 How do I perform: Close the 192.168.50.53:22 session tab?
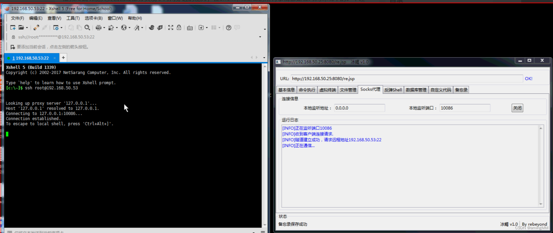tap(55, 58)
